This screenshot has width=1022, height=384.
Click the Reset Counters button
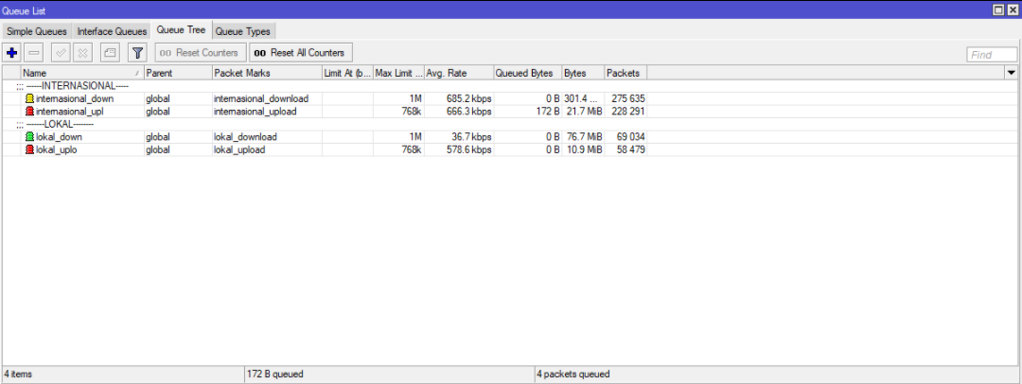pos(201,53)
